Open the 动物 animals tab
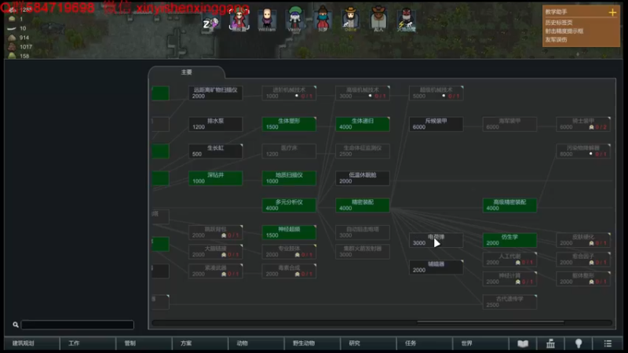This screenshot has width=628, height=353. pyautogui.click(x=256, y=344)
